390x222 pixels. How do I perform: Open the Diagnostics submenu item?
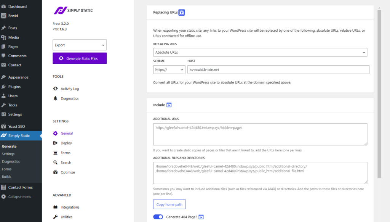(11, 161)
